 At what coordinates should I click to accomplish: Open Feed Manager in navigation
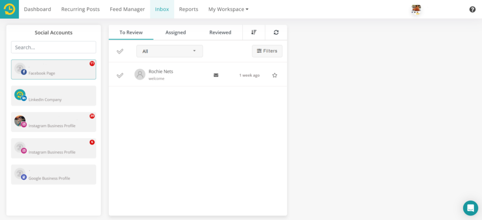coord(127,9)
